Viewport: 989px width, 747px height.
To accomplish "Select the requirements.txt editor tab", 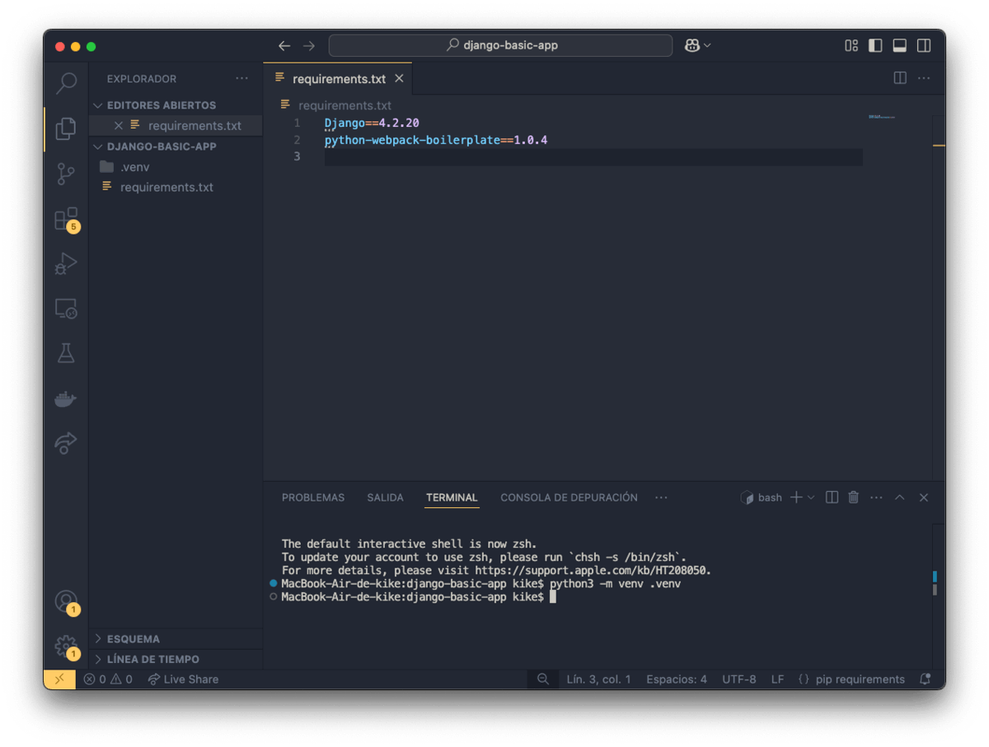I will pyautogui.click(x=338, y=79).
